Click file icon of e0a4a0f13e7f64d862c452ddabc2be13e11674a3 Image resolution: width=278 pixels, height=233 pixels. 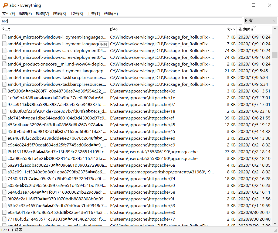pos(4,212)
